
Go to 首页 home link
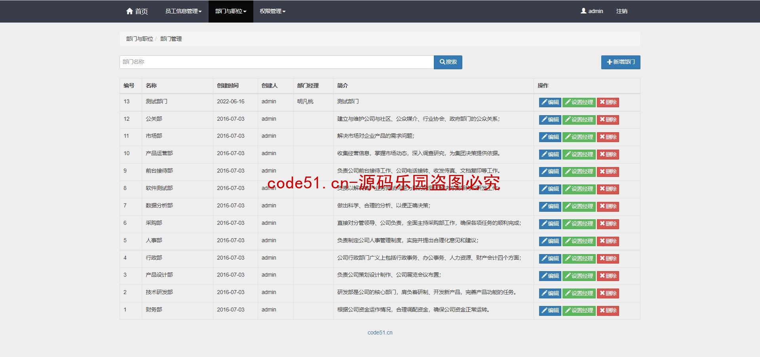pos(137,11)
